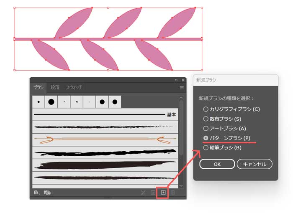Viewport: 293px width, 213px height.
Task: Select the seventh round brush thumbnail
Action: [x=115, y=102]
